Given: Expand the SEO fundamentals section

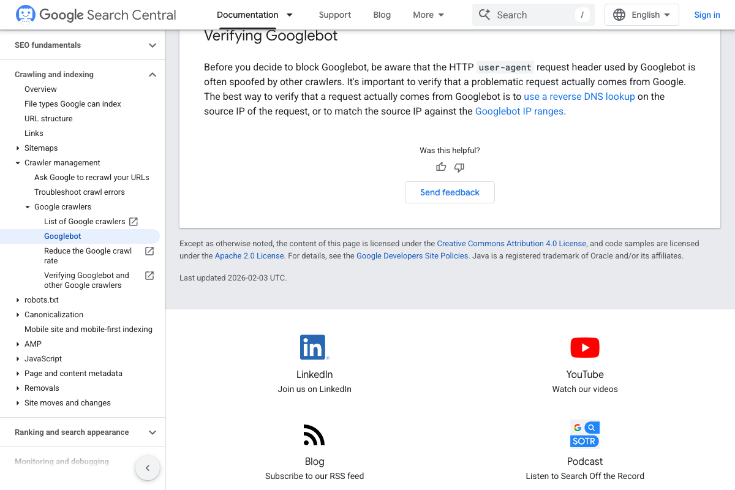Looking at the screenshot, I should [x=153, y=45].
